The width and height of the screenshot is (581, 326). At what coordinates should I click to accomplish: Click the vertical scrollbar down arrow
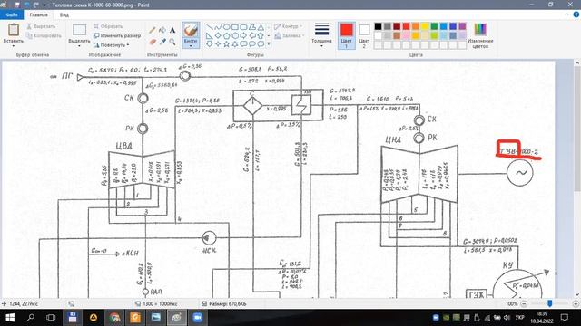577,294
